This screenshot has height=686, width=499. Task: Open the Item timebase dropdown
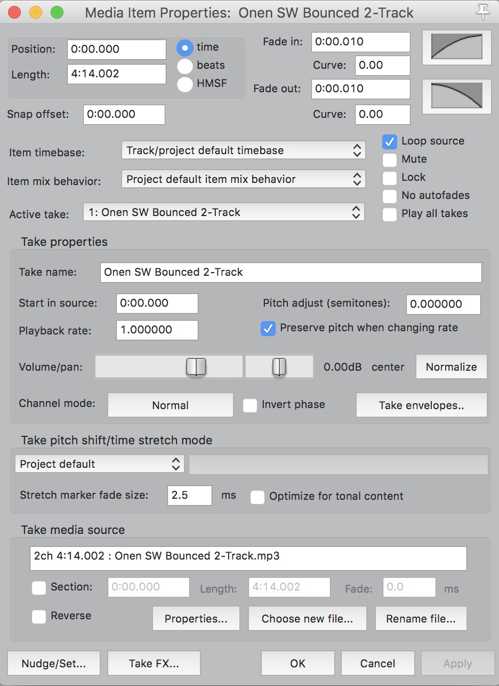[243, 151]
